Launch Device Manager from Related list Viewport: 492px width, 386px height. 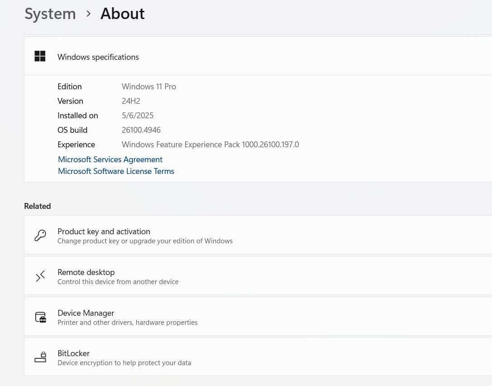[258, 317]
